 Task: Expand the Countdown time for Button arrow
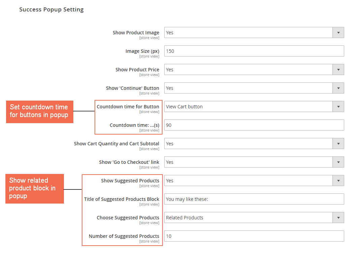click(338, 107)
